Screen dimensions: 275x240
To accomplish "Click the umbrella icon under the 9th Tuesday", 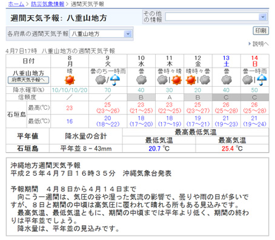I will [x=115, y=80].
